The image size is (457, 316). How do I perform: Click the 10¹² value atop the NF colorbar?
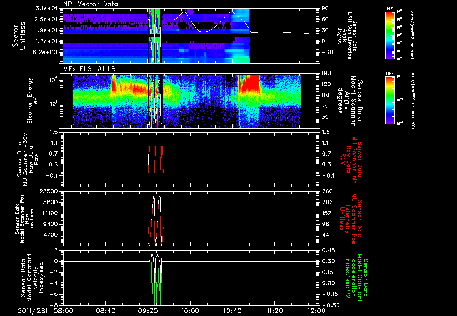(x=399, y=12)
